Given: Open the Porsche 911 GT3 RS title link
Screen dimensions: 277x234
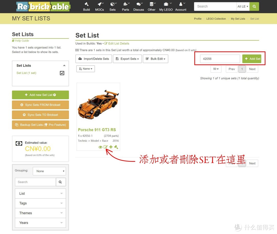Looking at the screenshot, I should pos(97,130).
